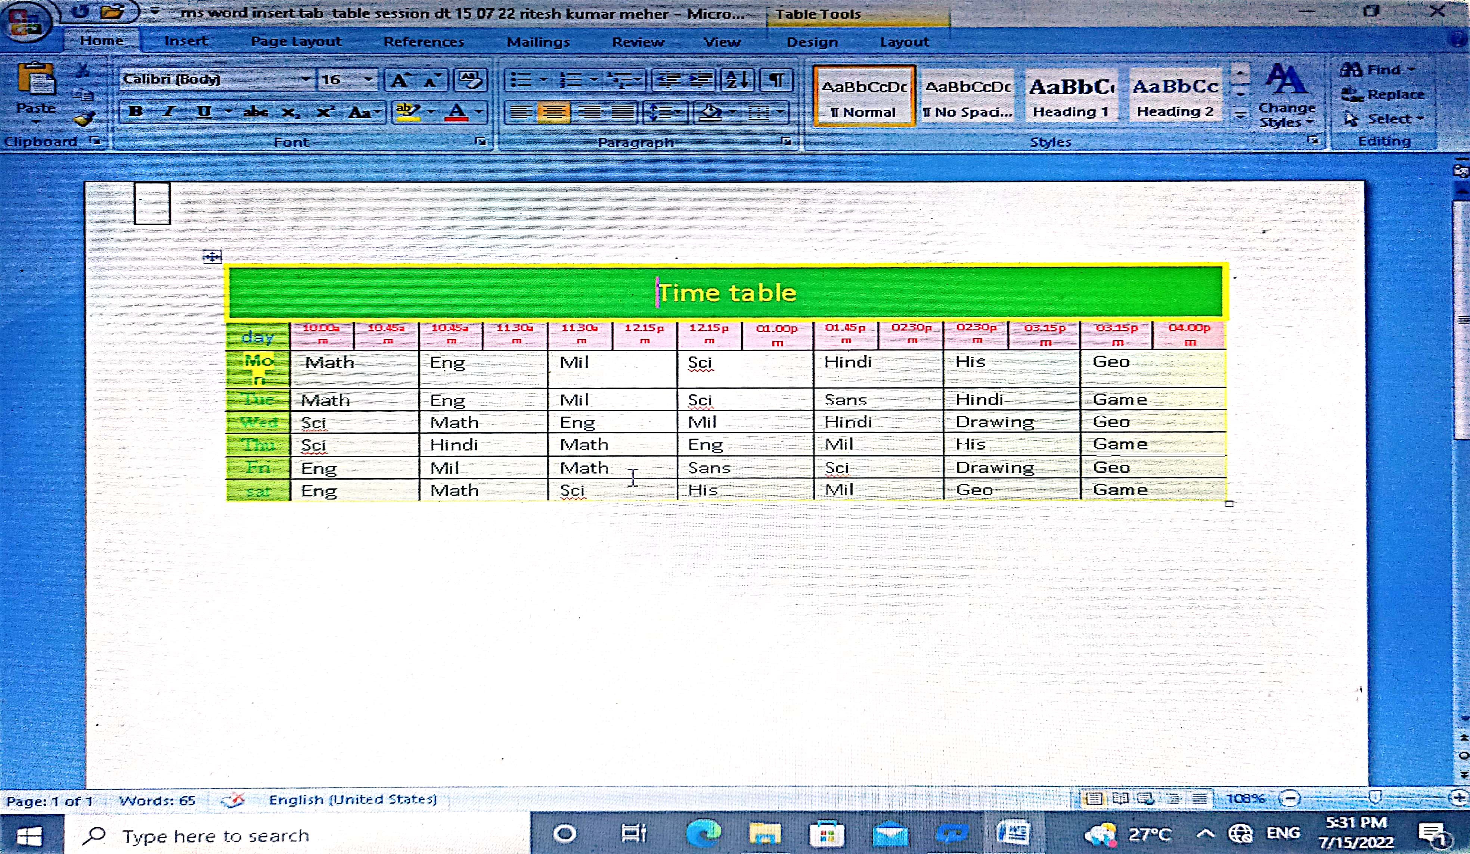
Task: Click the Increase Indent icon
Action: pyautogui.click(x=702, y=80)
